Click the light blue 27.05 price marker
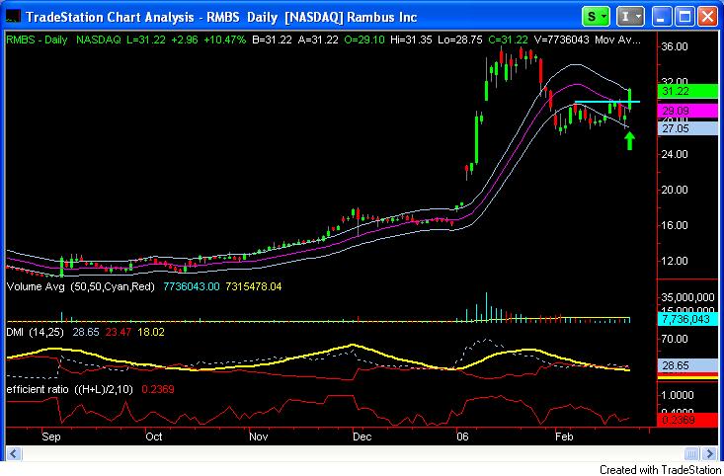724x476 pixels. 688,128
